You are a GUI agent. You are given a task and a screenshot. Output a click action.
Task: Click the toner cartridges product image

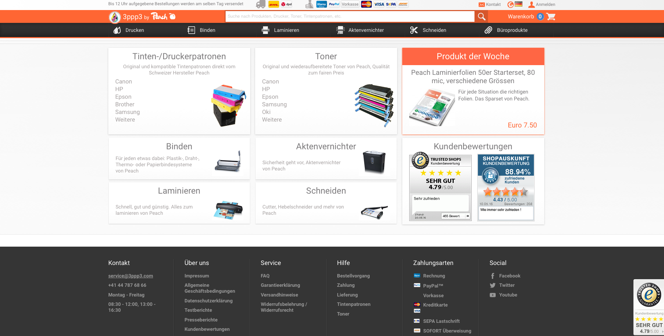[374, 105]
